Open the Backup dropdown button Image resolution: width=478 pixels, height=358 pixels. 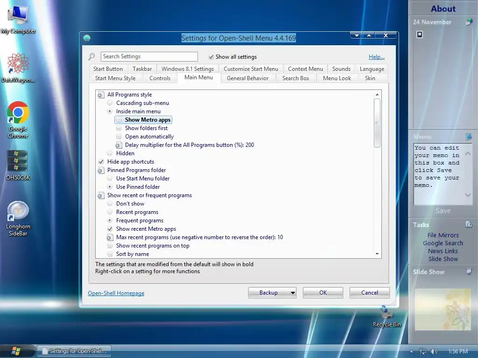(272, 293)
